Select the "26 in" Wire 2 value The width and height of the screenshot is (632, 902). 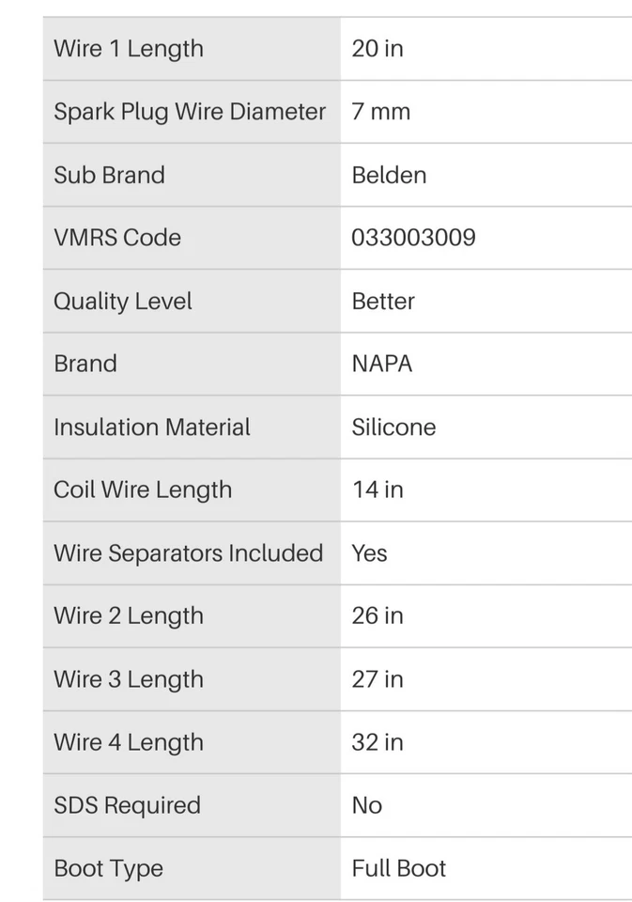[378, 616]
